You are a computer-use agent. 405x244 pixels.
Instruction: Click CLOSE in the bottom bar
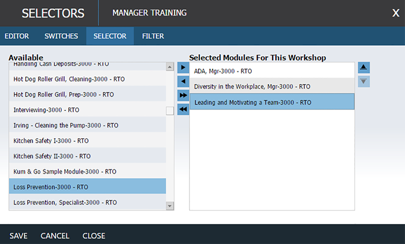pyautogui.click(x=94, y=236)
